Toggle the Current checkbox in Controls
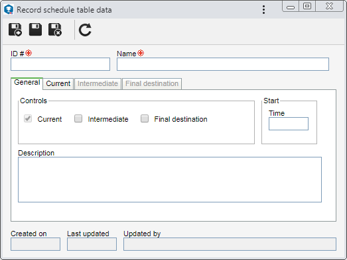This screenshot has height=260, width=347. 28,118
